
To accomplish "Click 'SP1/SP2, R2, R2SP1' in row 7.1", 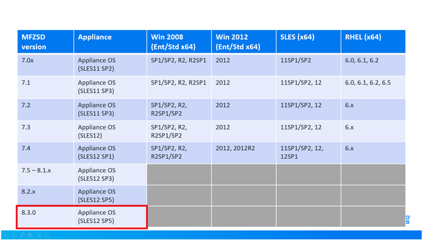I will 179,87.
